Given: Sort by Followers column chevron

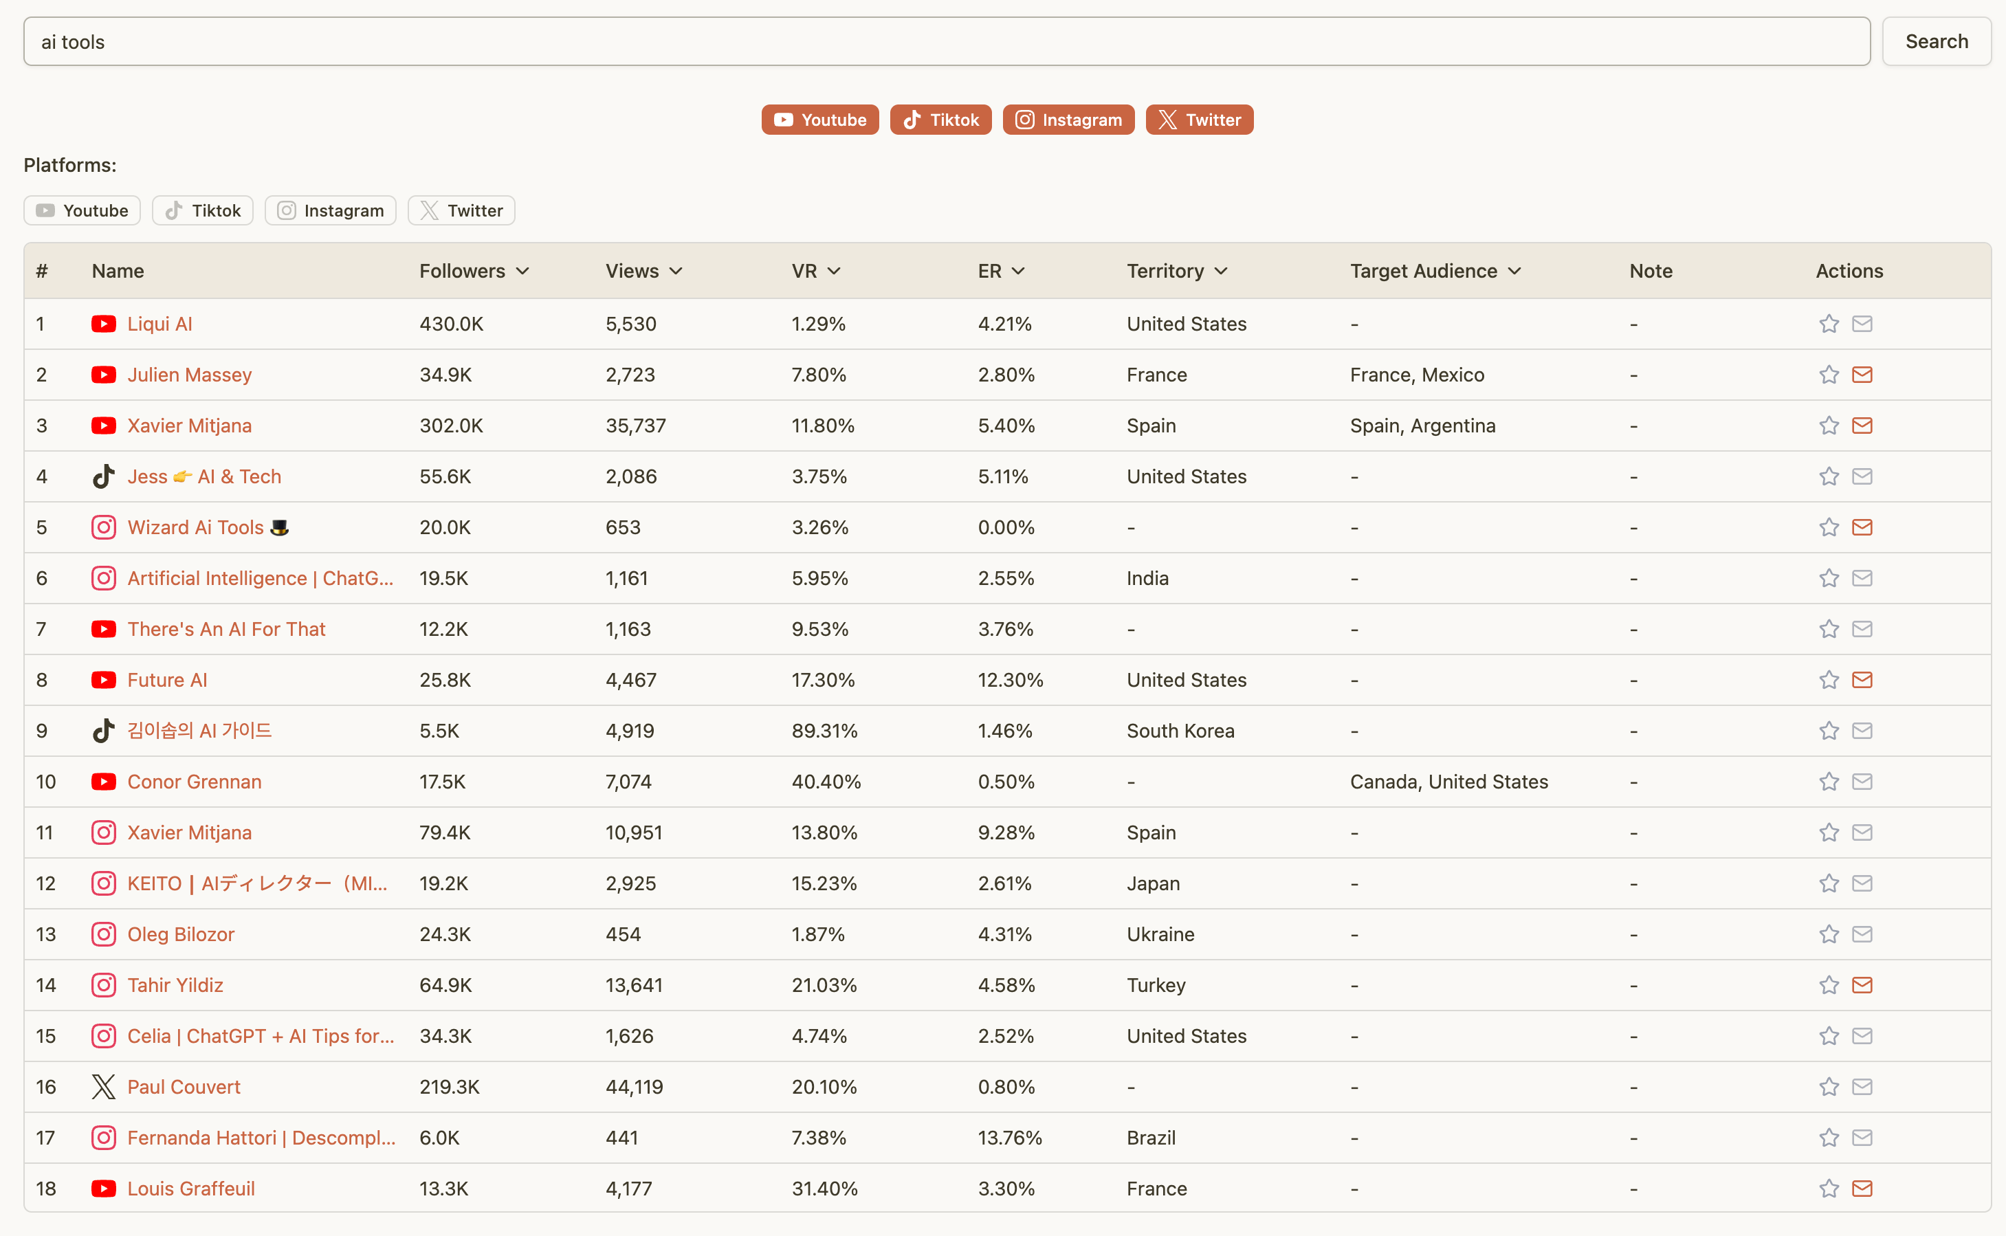Looking at the screenshot, I should click(x=523, y=271).
